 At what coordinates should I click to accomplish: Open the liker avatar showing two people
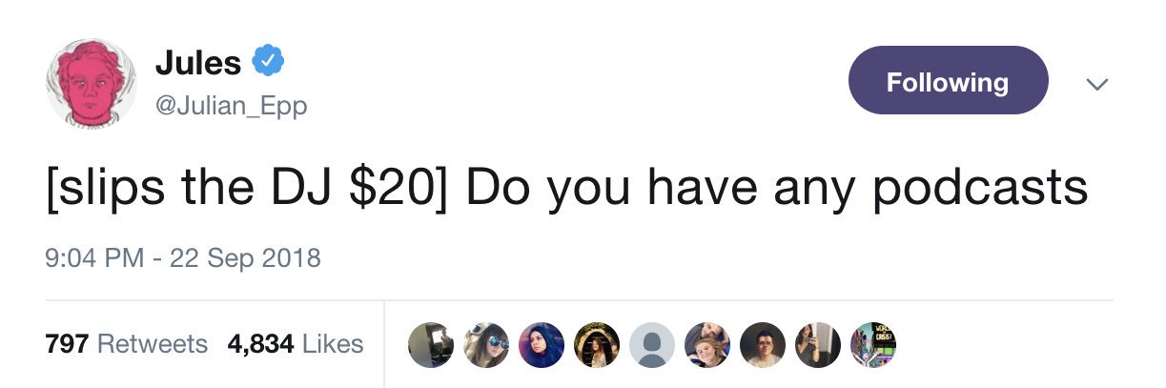707,344
